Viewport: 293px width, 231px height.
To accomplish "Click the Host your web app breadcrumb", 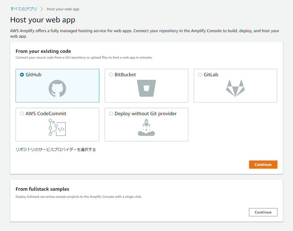I will pyautogui.click(x=63, y=9).
